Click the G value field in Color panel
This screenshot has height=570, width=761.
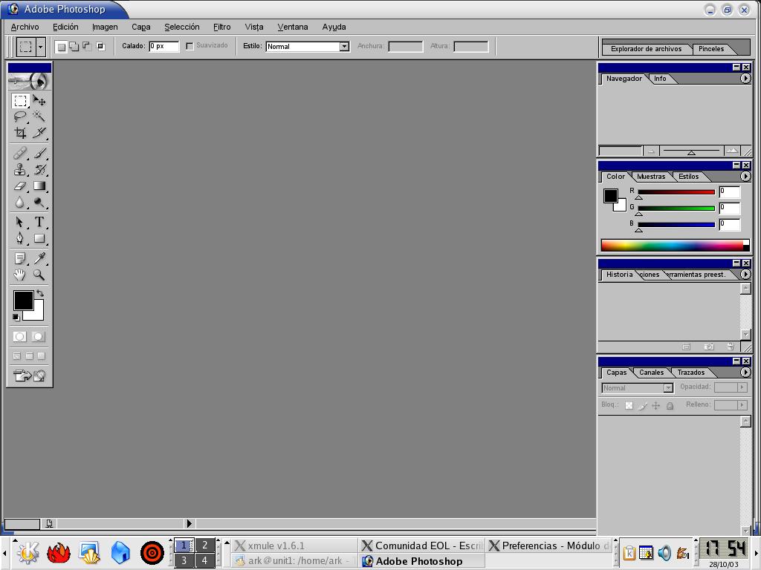click(730, 208)
